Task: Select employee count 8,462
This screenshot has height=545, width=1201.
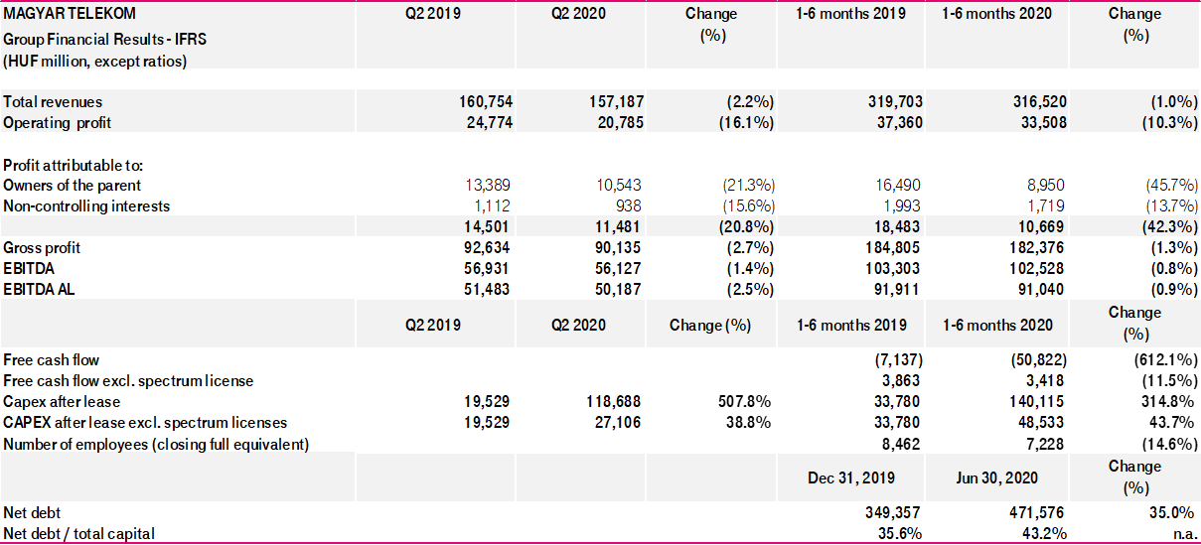Action: coord(902,444)
